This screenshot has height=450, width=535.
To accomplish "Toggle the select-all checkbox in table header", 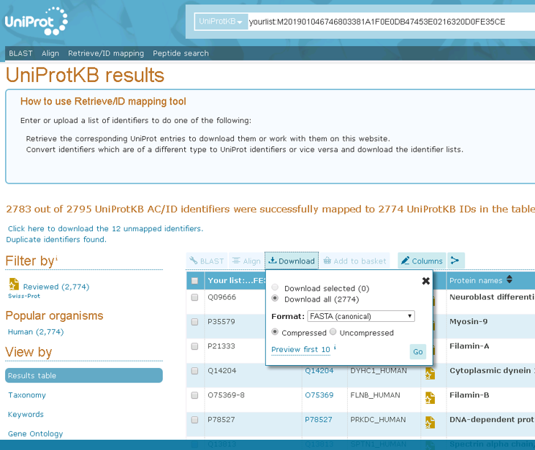I will point(195,281).
